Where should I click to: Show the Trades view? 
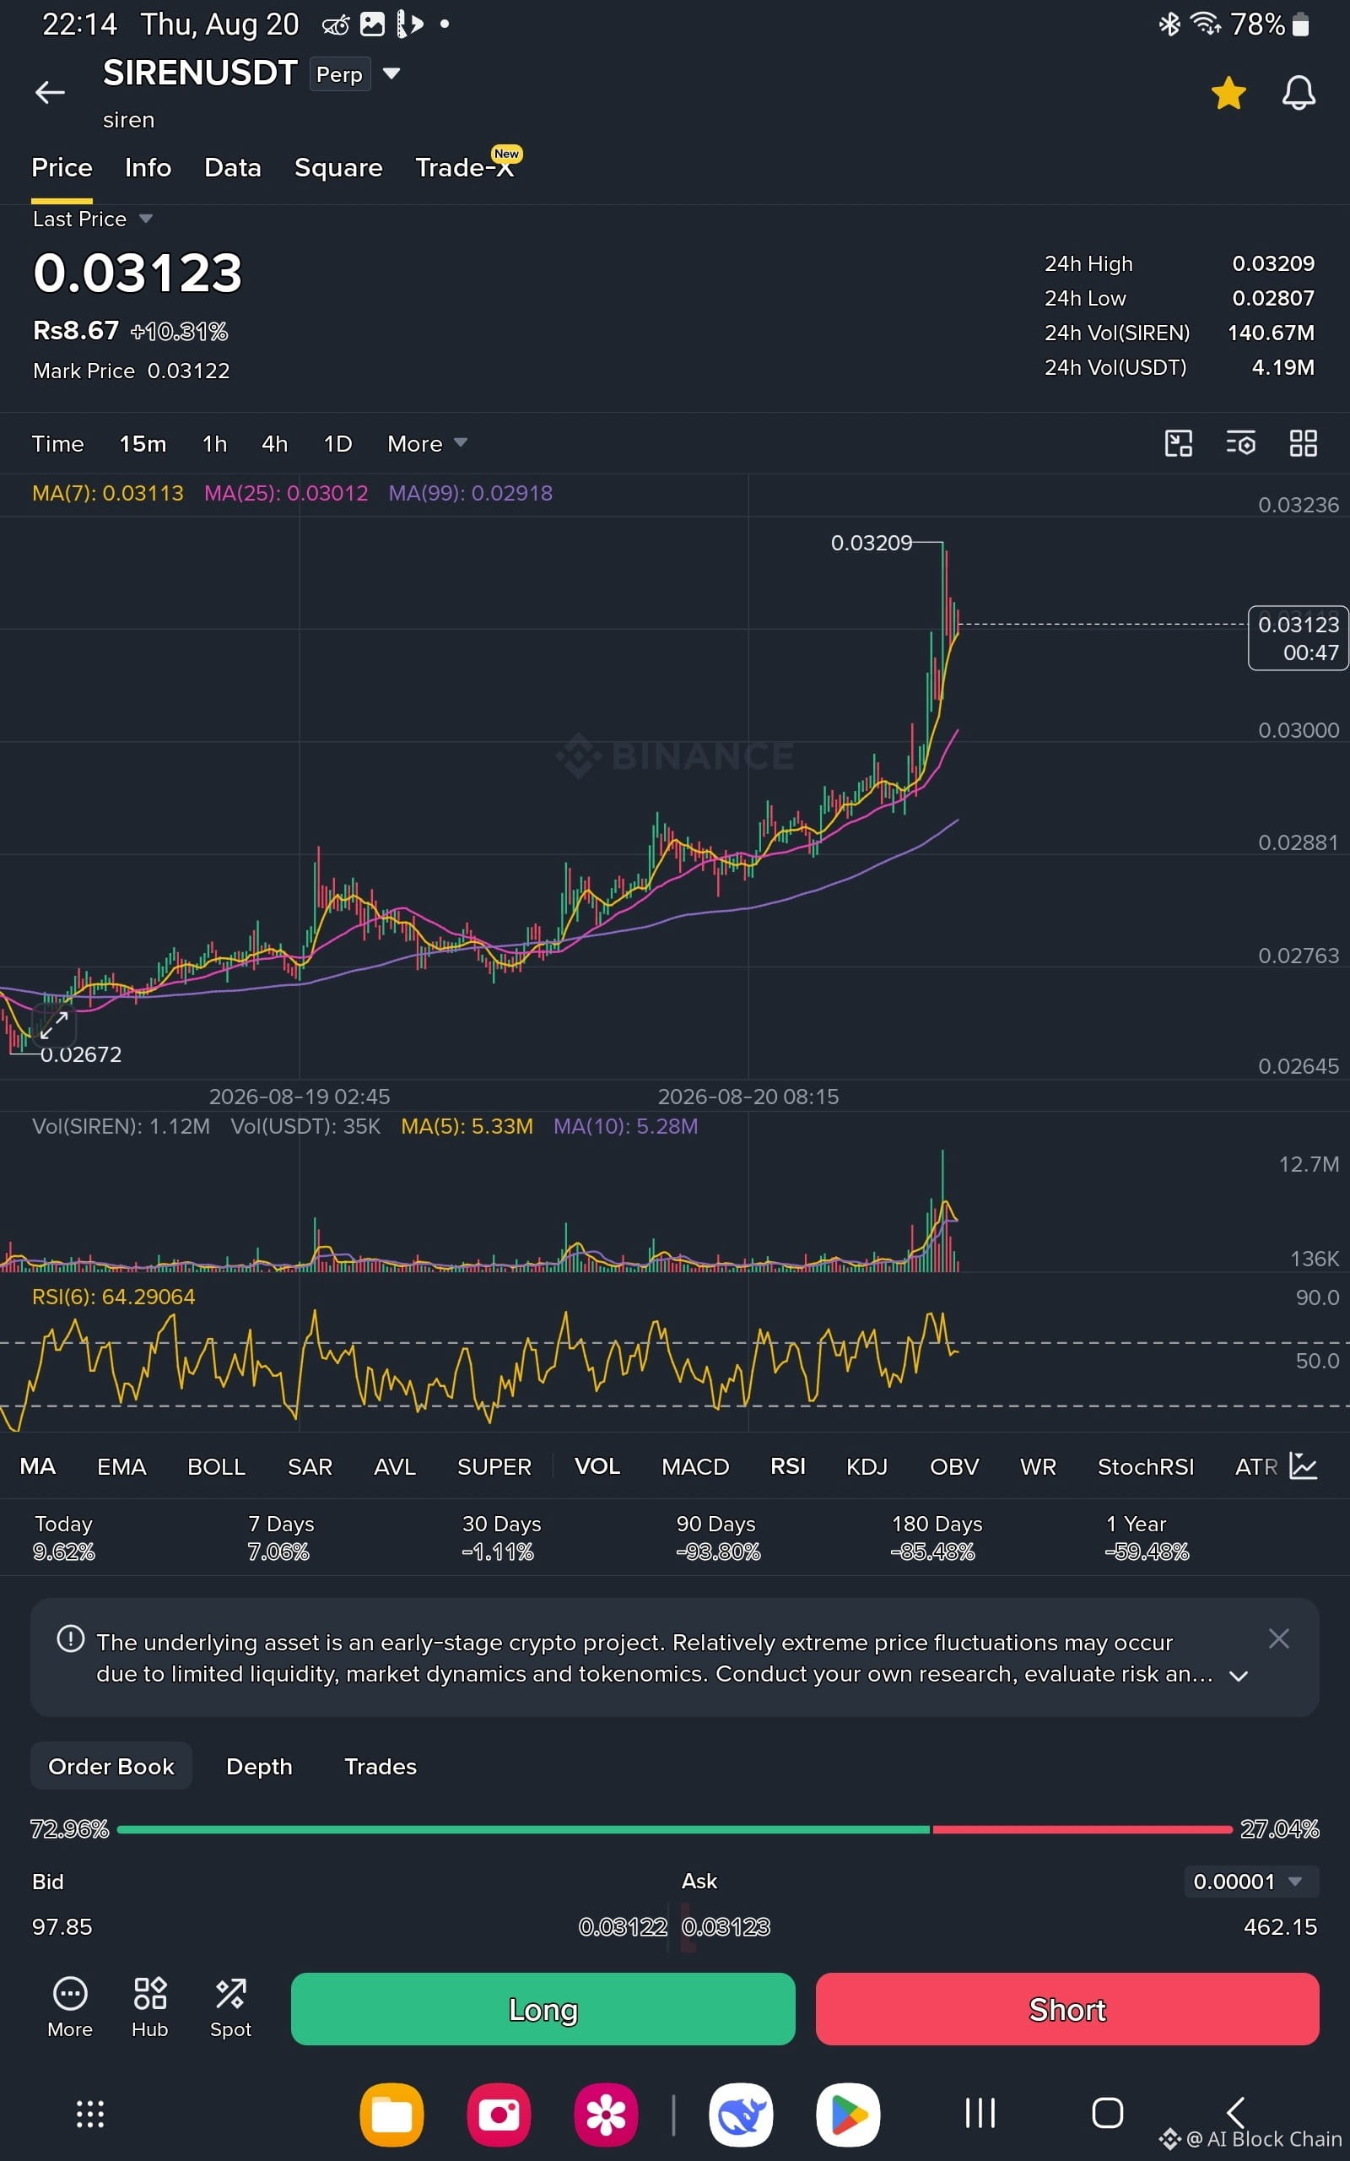[381, 1765]
